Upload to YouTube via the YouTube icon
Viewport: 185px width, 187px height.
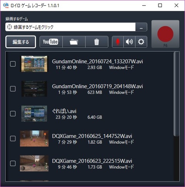coord(51,42)
